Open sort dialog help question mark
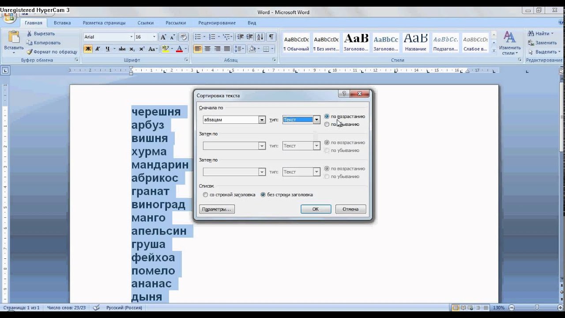Screen dimensions: 565x318 [344, 94]
